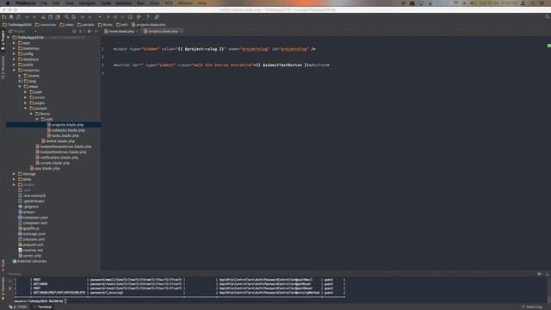Expand the config folder

[x=14, y=53]
